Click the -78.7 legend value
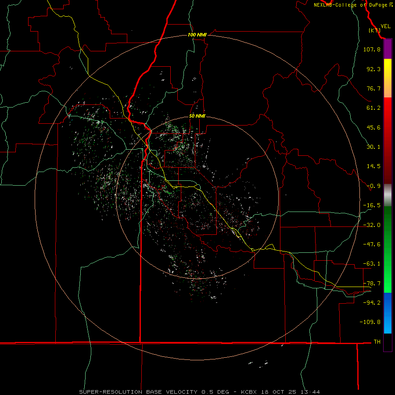This screenshot has height=395, width=395. [372, 284]
